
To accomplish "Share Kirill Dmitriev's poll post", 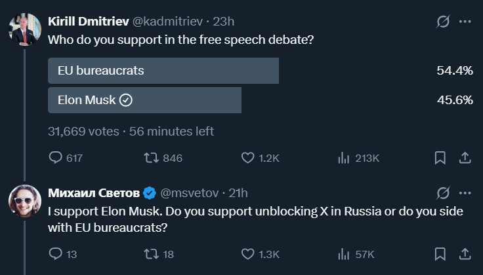I will (465, 158).
